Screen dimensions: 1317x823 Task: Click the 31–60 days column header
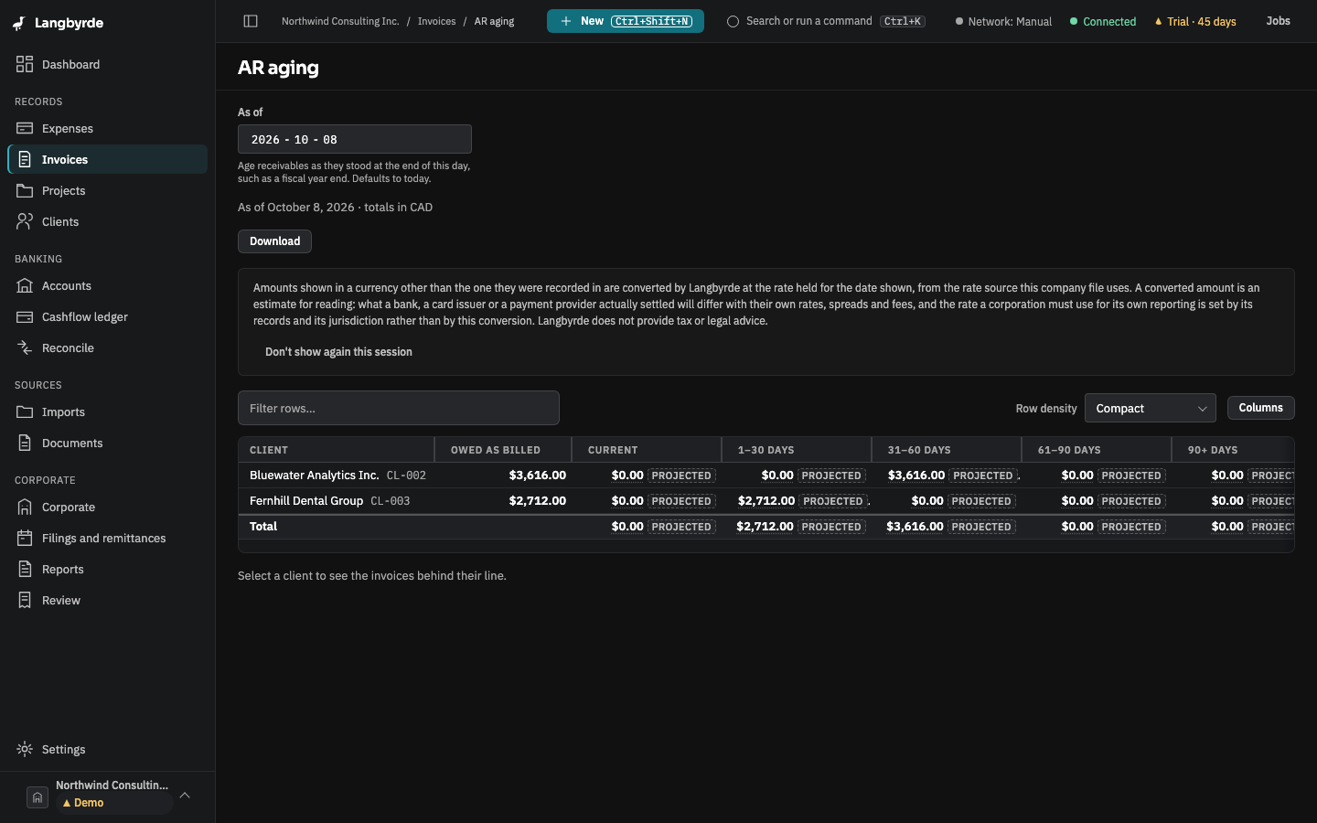pyautogui.click(x=947, y=450)
